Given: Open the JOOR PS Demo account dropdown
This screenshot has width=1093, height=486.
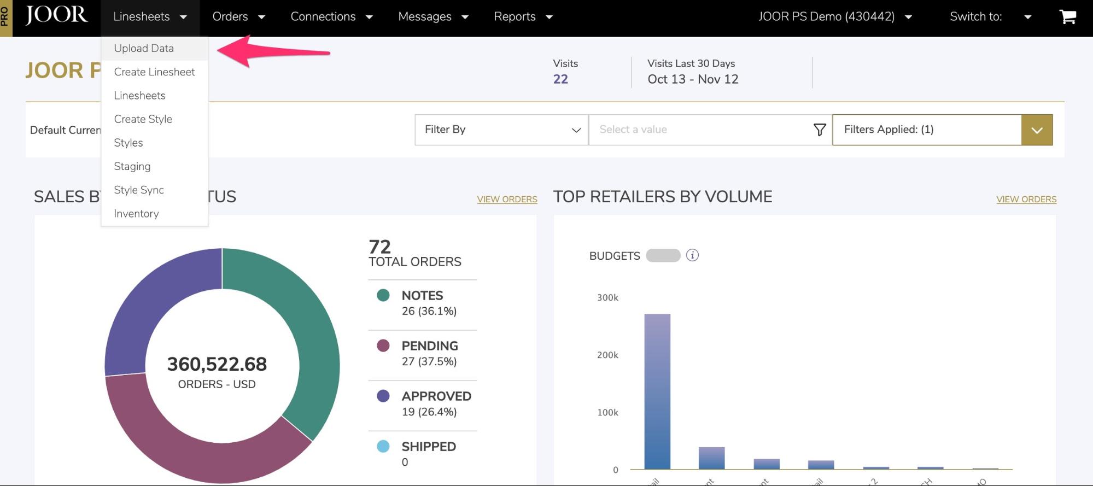Looking at the screenshot, I should tap(835, 17).
